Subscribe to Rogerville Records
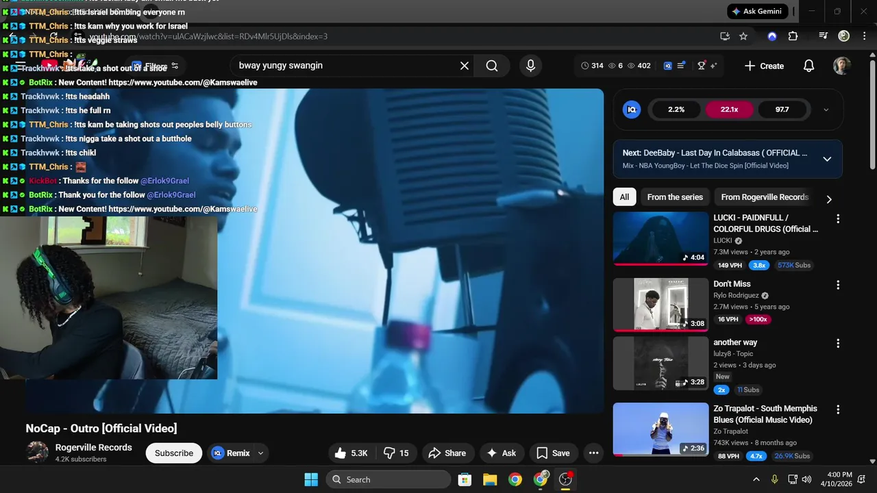 [x=174, y=453]
